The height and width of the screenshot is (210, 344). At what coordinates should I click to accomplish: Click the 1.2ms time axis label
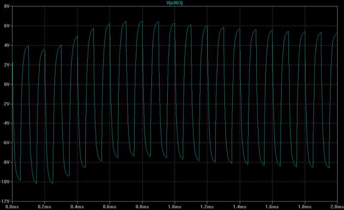point(207,207)
